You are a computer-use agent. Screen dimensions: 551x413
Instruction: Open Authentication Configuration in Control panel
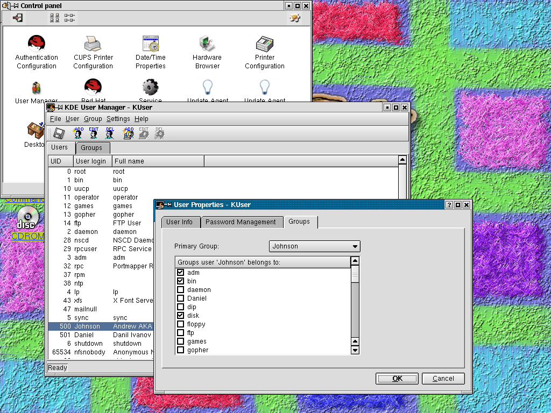(37, 52)
